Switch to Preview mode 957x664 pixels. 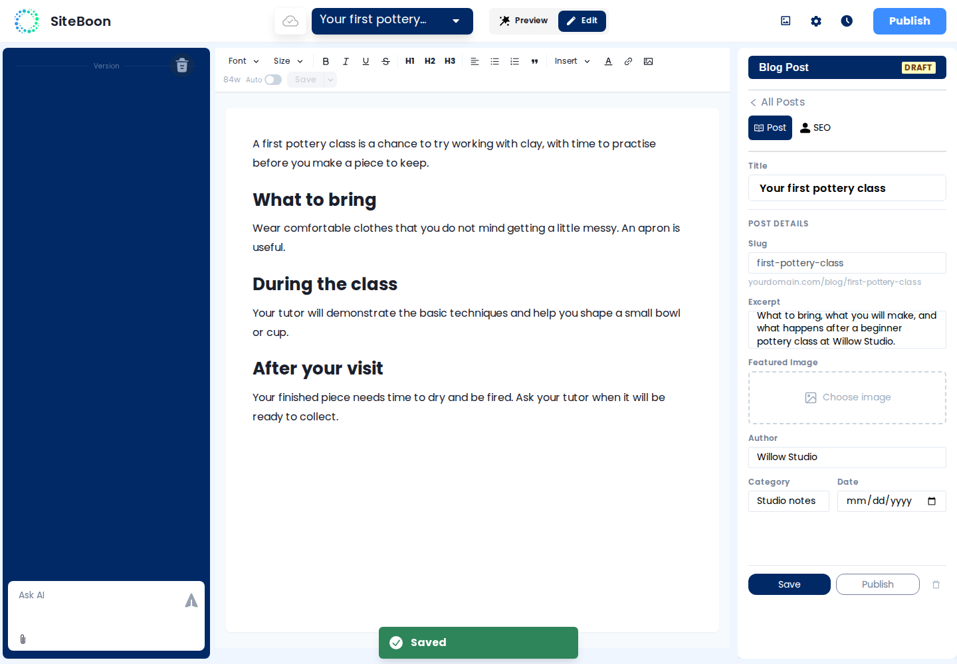[524, 21]
